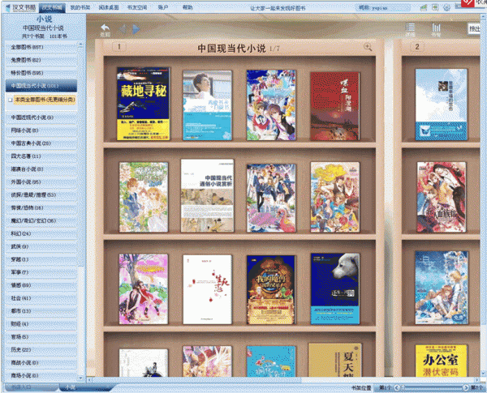The width and height of the screenshot is (487, 393).
Task: Expand 中国古典小说 category
Action: [41, 143]
